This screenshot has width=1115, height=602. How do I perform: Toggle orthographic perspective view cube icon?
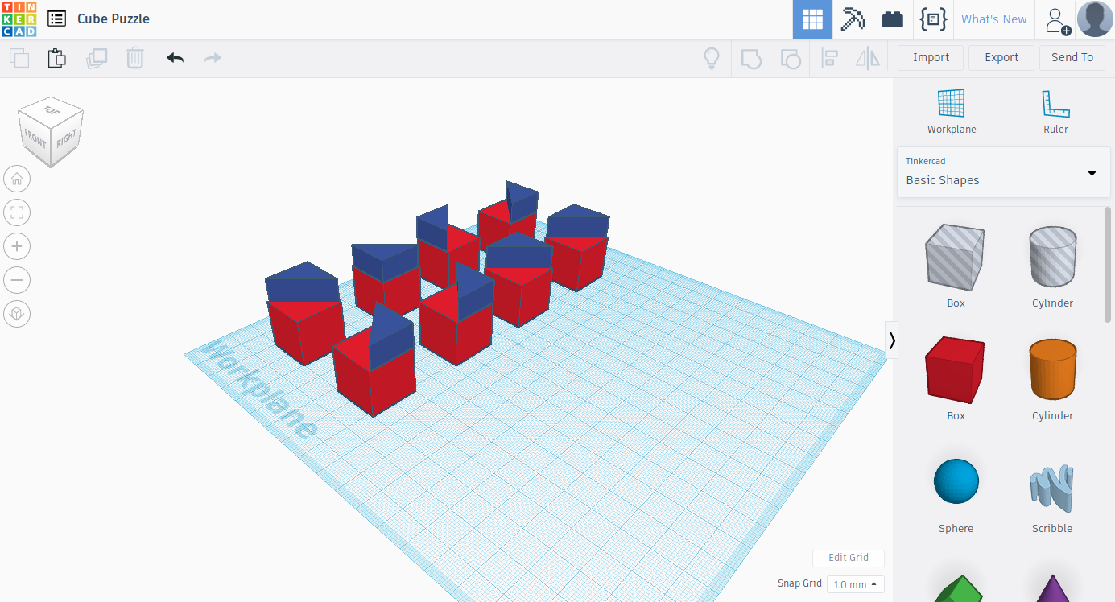coord(17,314)
